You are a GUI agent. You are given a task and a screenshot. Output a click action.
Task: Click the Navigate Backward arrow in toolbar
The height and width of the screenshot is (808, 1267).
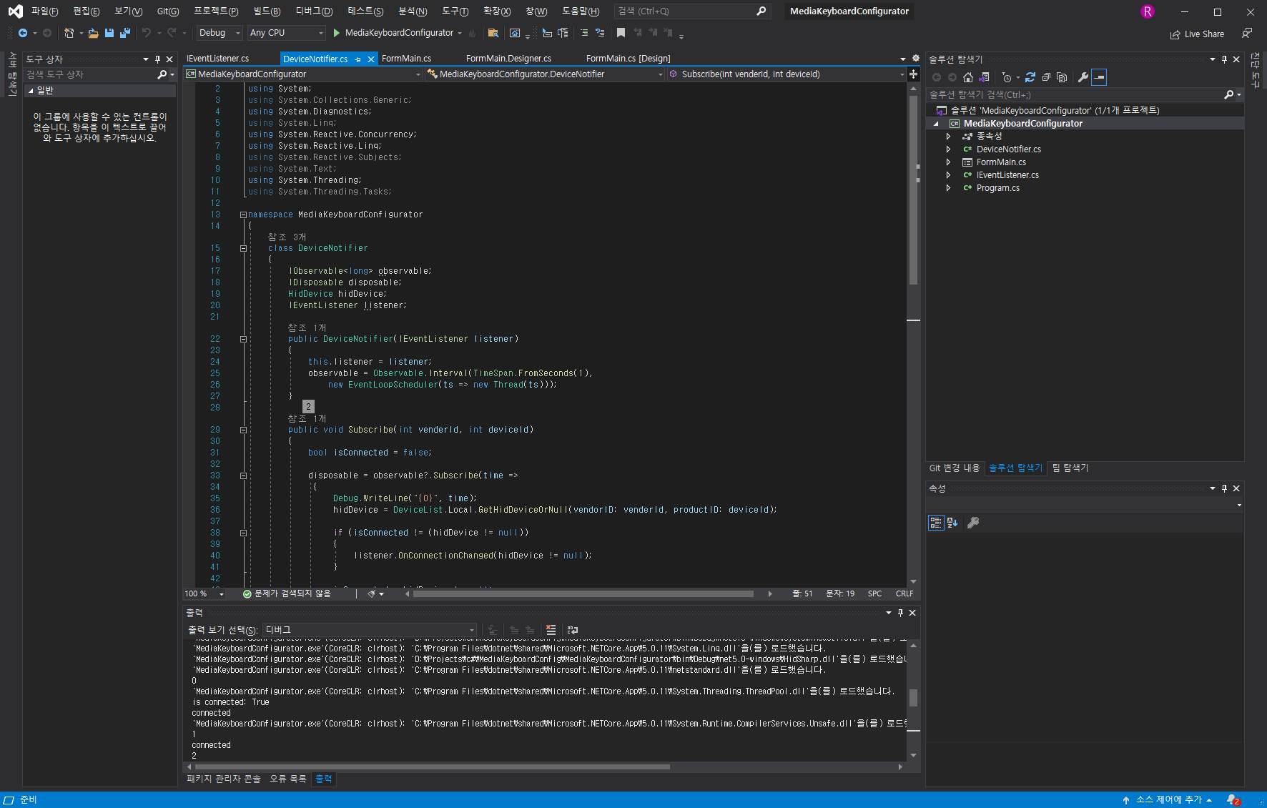tap(23, 33)
